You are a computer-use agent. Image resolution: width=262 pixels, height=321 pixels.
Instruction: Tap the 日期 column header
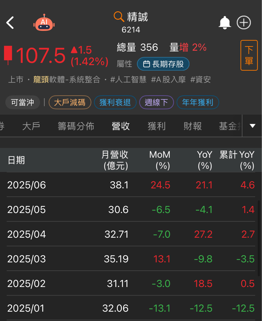16,160
